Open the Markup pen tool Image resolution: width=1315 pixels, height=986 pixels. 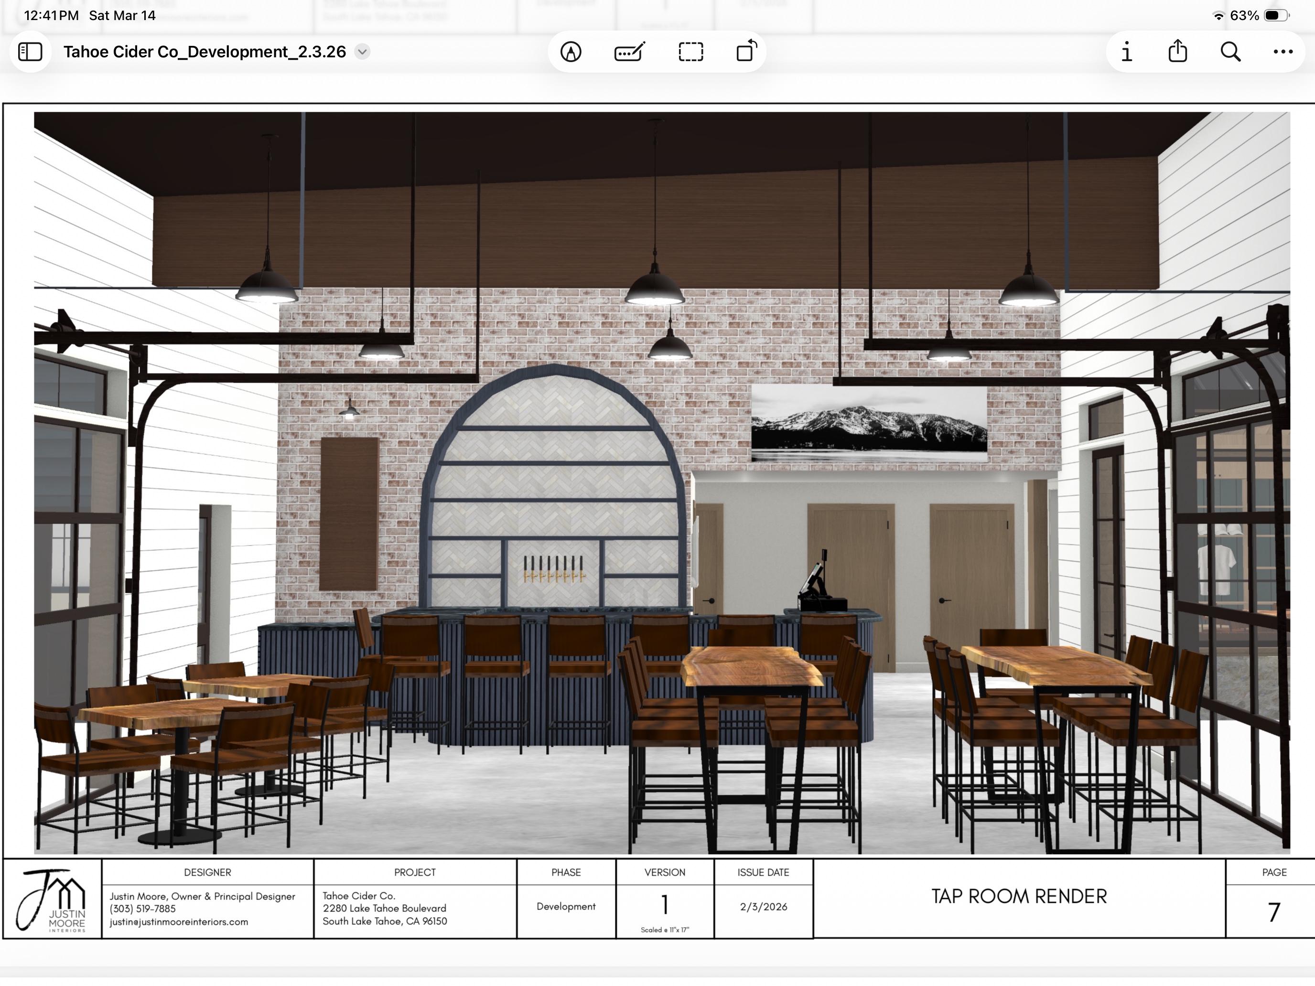click(571, 52)
